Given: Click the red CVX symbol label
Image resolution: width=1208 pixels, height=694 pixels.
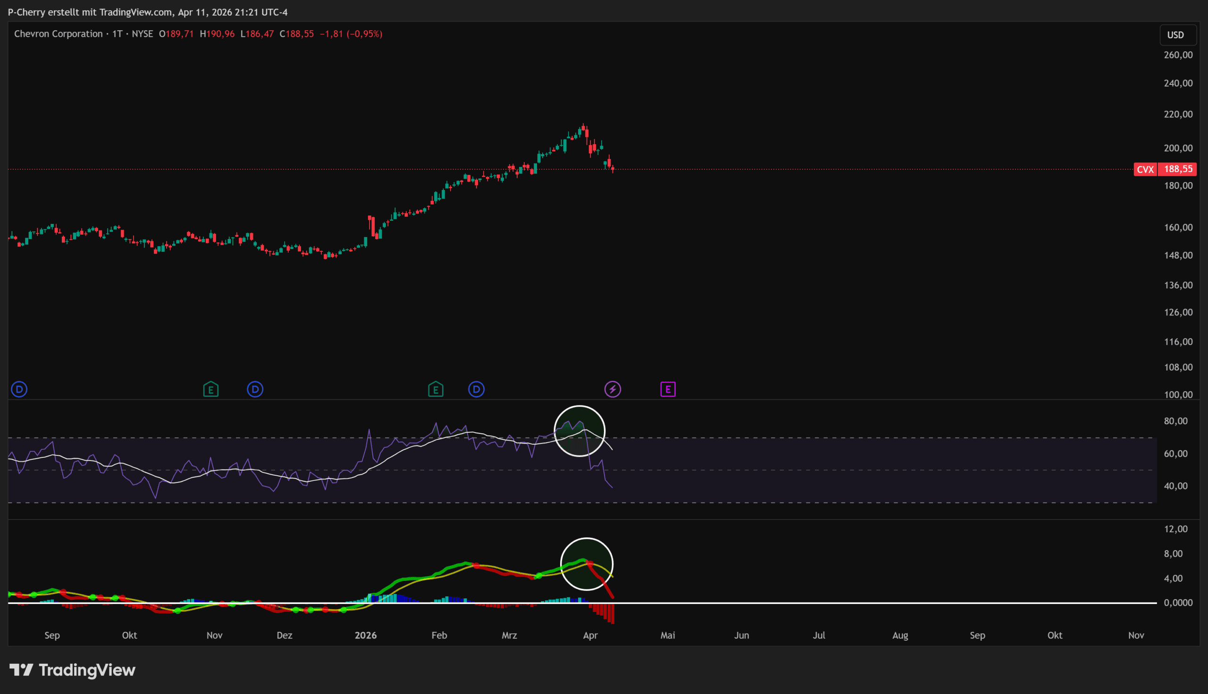Looking at the screenshot, I should (x=1146, y=169).
